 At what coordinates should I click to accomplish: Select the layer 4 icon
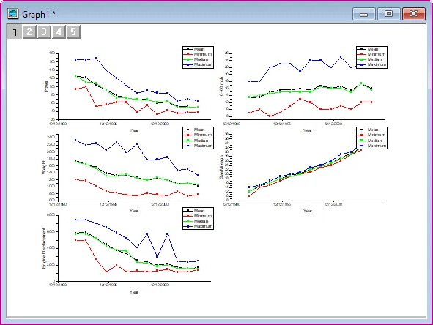59,31
